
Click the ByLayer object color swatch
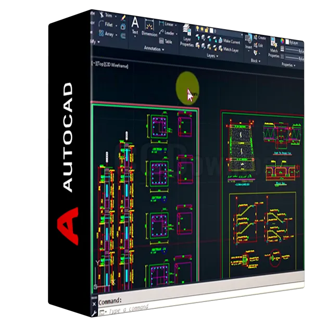point(287,42)
